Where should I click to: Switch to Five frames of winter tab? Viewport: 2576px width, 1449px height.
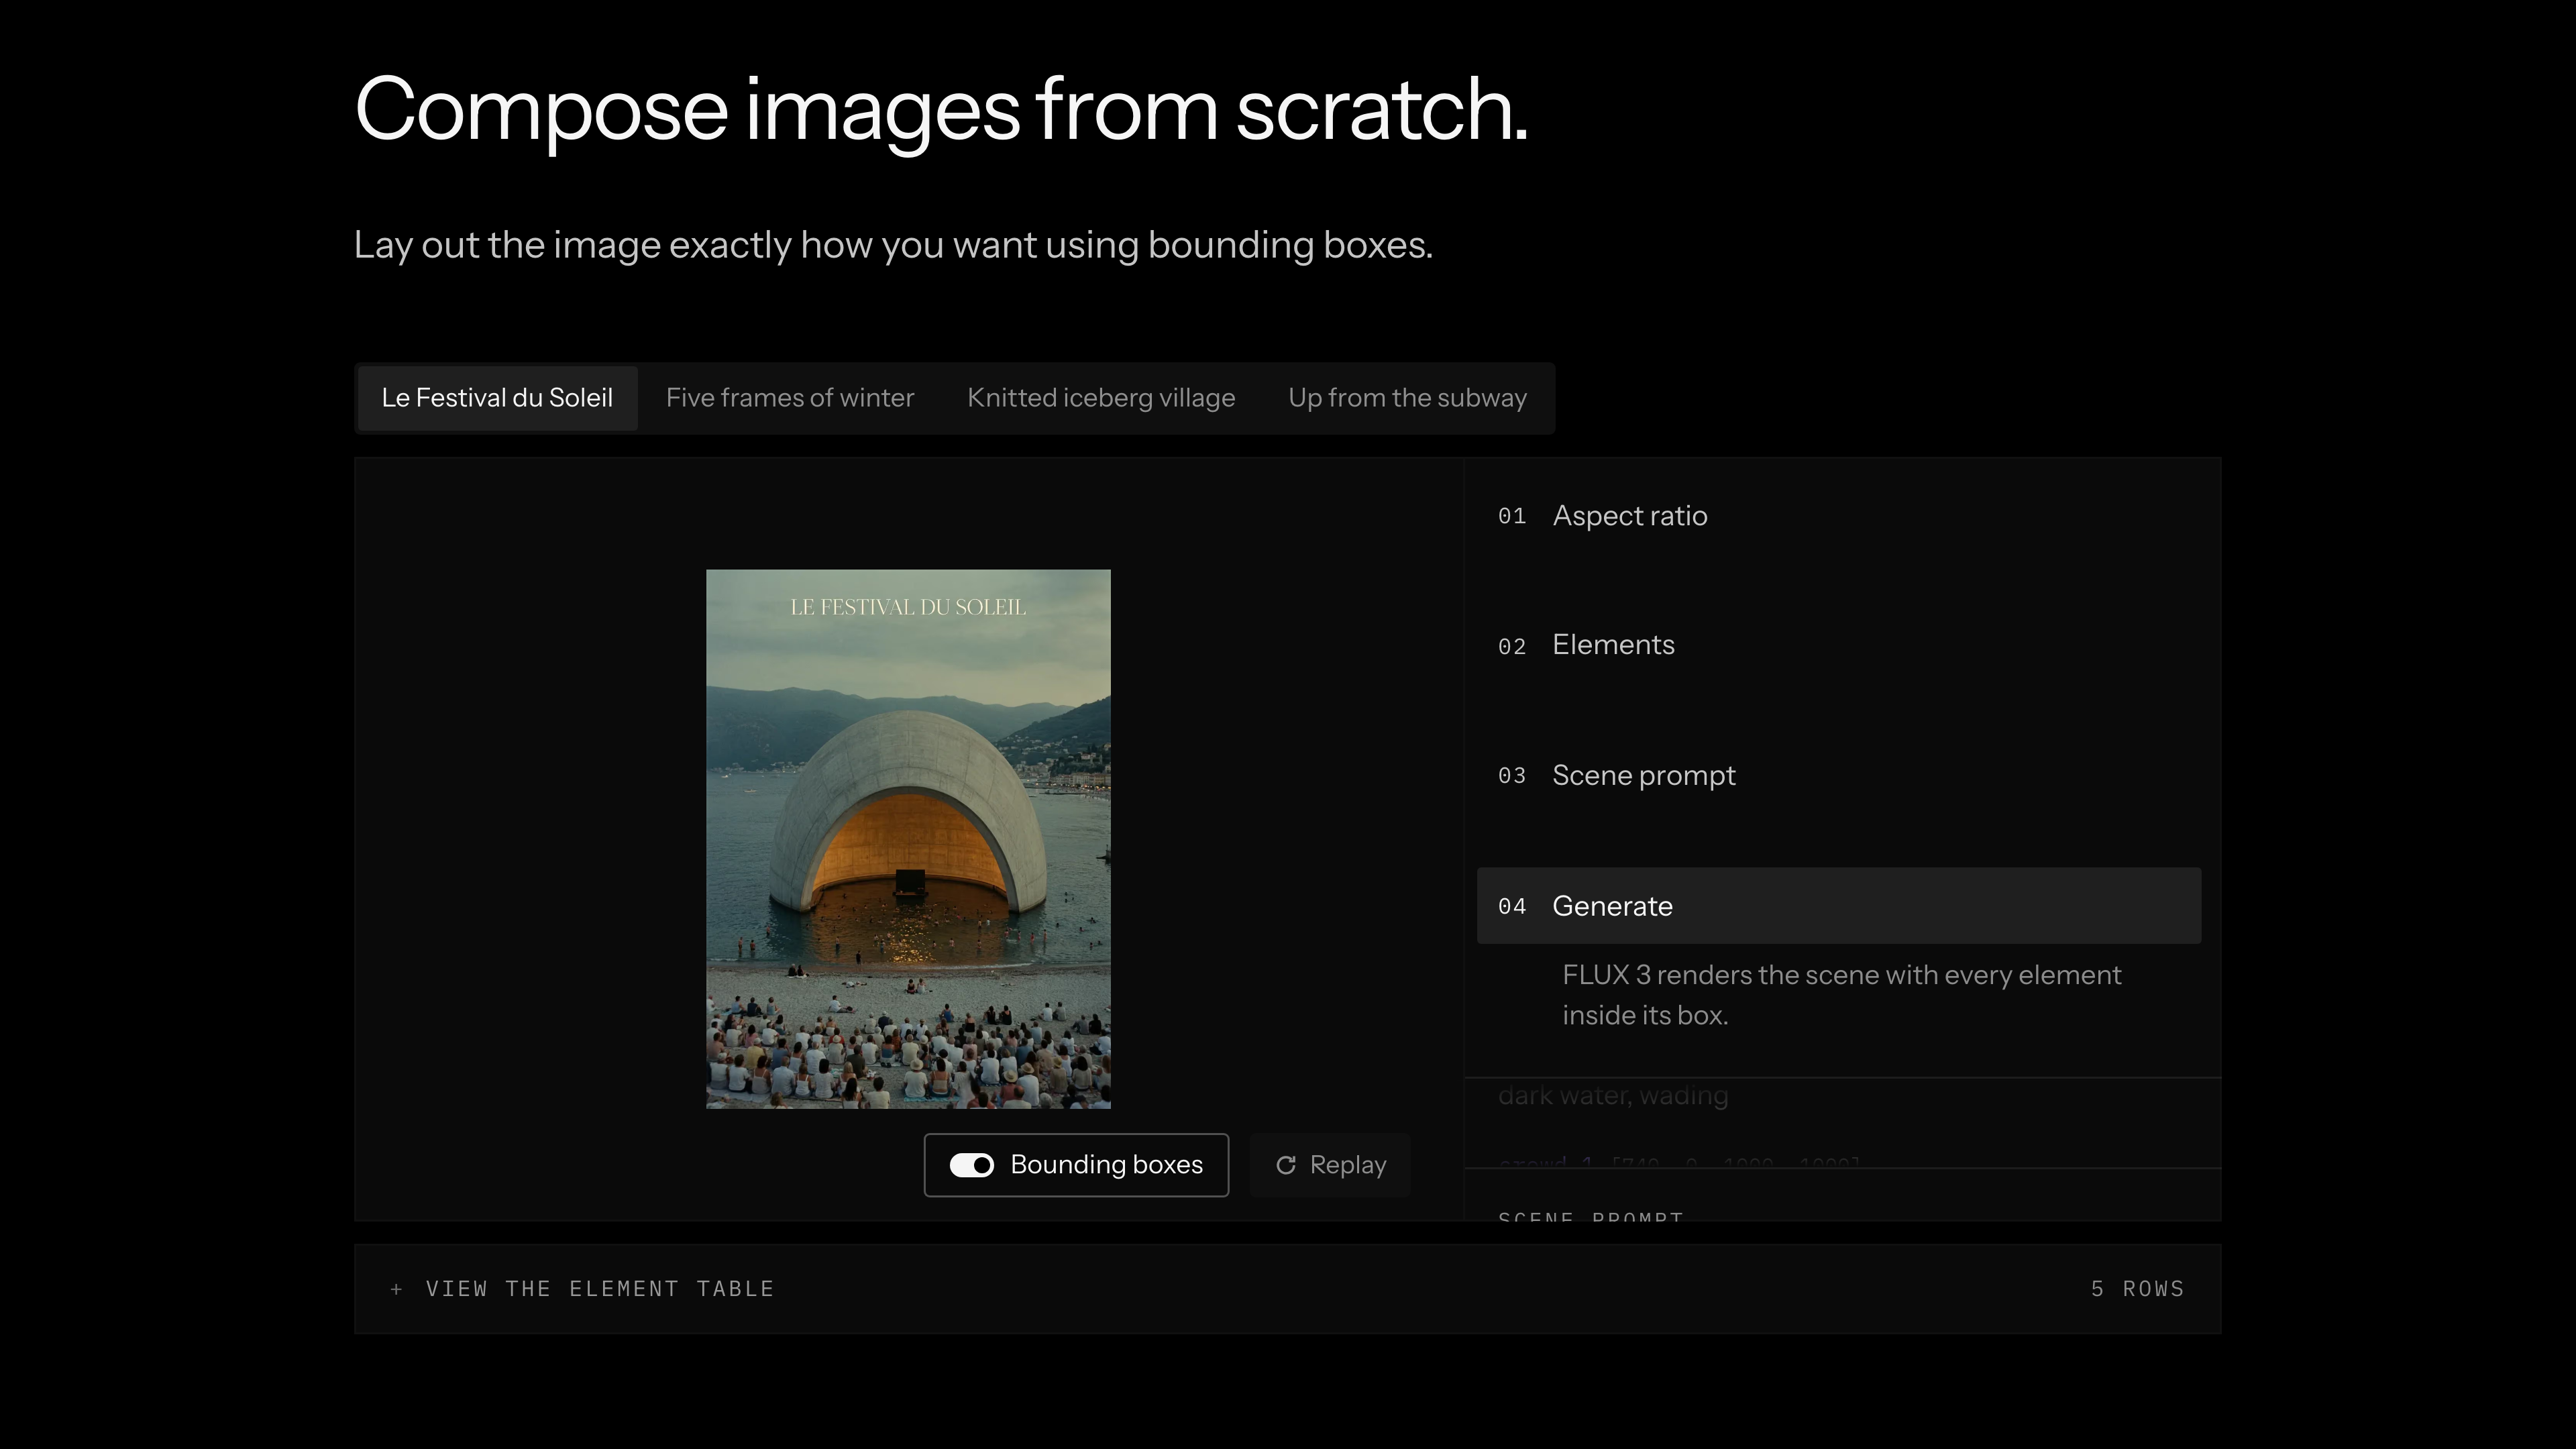pos(790,398)
